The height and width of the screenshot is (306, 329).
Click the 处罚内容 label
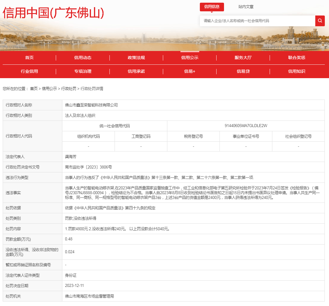pyautogui.click(x=13, y=229)
